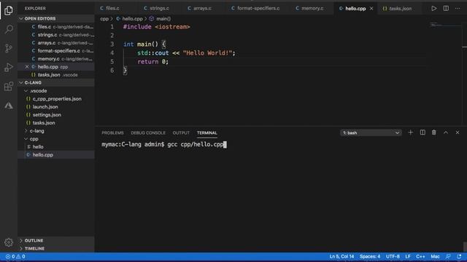The height and width of the screenshot is (262, 467).
Task: Close hello.cpp in Open Editors list
Action: tap(27, 67)
